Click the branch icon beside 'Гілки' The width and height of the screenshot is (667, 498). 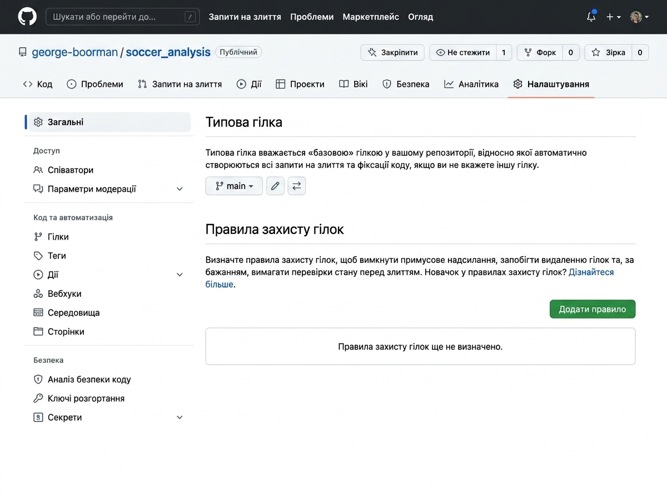[38, 237]
